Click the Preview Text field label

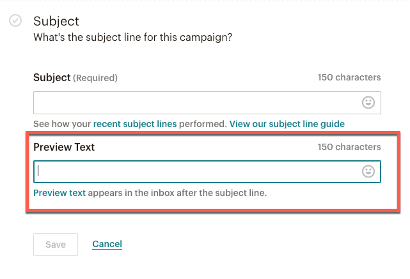coord(64,147)
